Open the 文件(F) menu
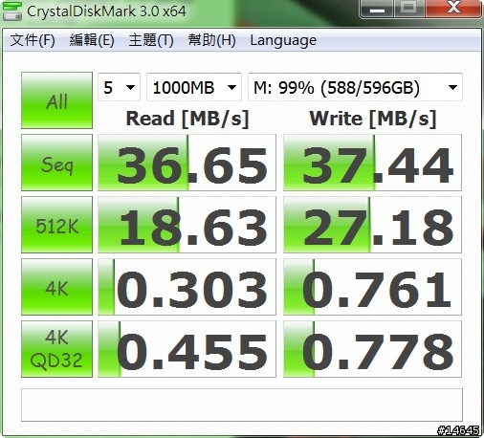Viewport: 484px width, 438px height. pos(33,40)
